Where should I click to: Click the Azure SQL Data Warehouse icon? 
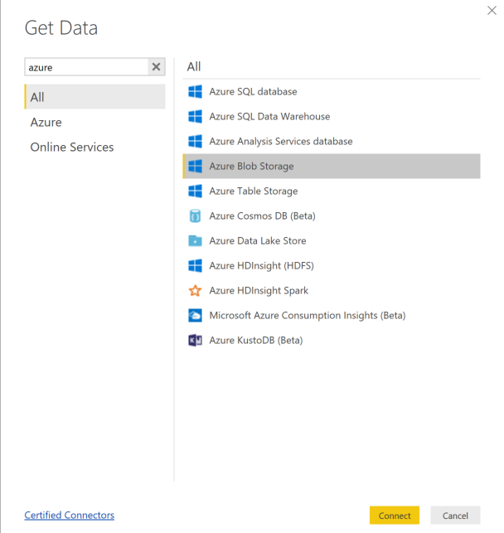click(x=196, y=116)
